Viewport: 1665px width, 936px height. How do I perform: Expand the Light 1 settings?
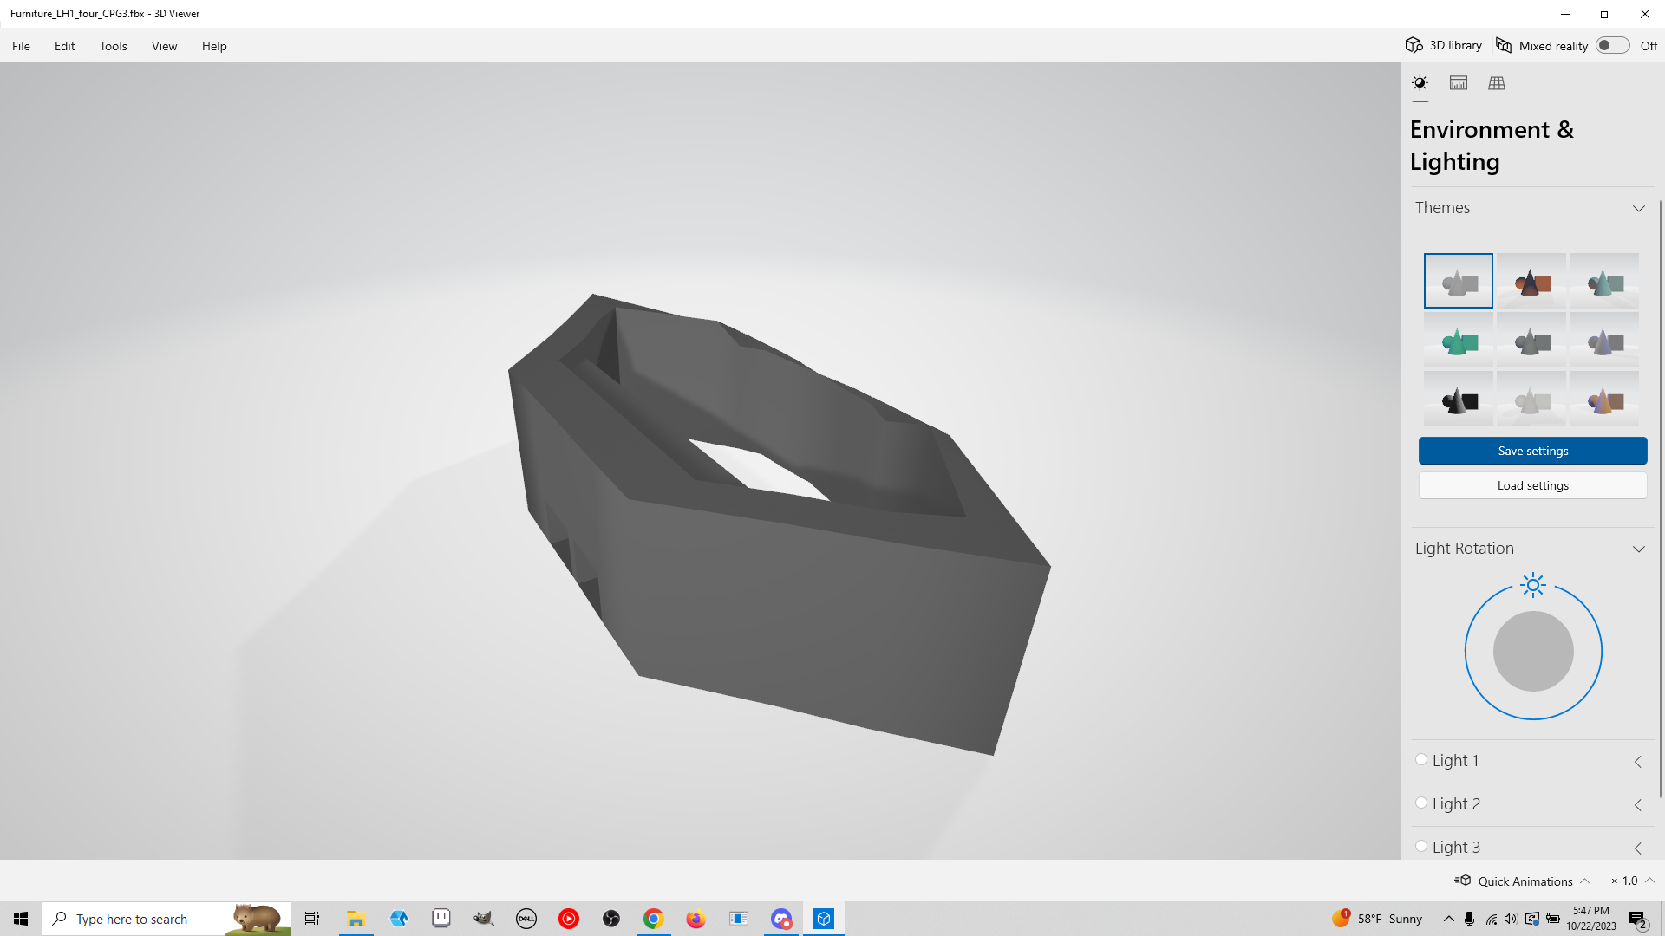(1637, 761)
